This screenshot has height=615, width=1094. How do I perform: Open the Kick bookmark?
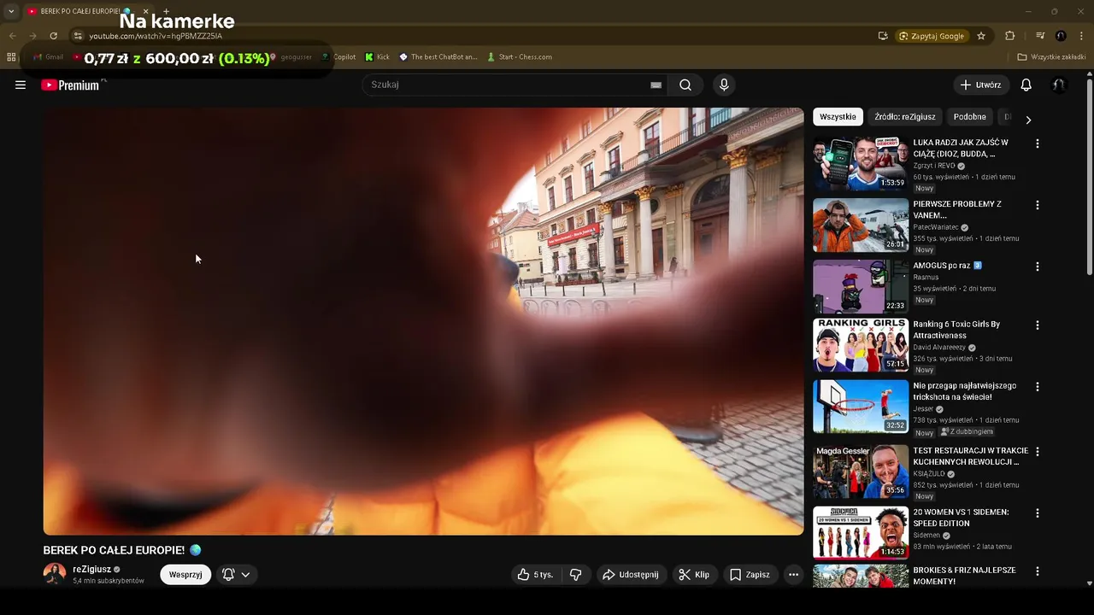(377, 57)
